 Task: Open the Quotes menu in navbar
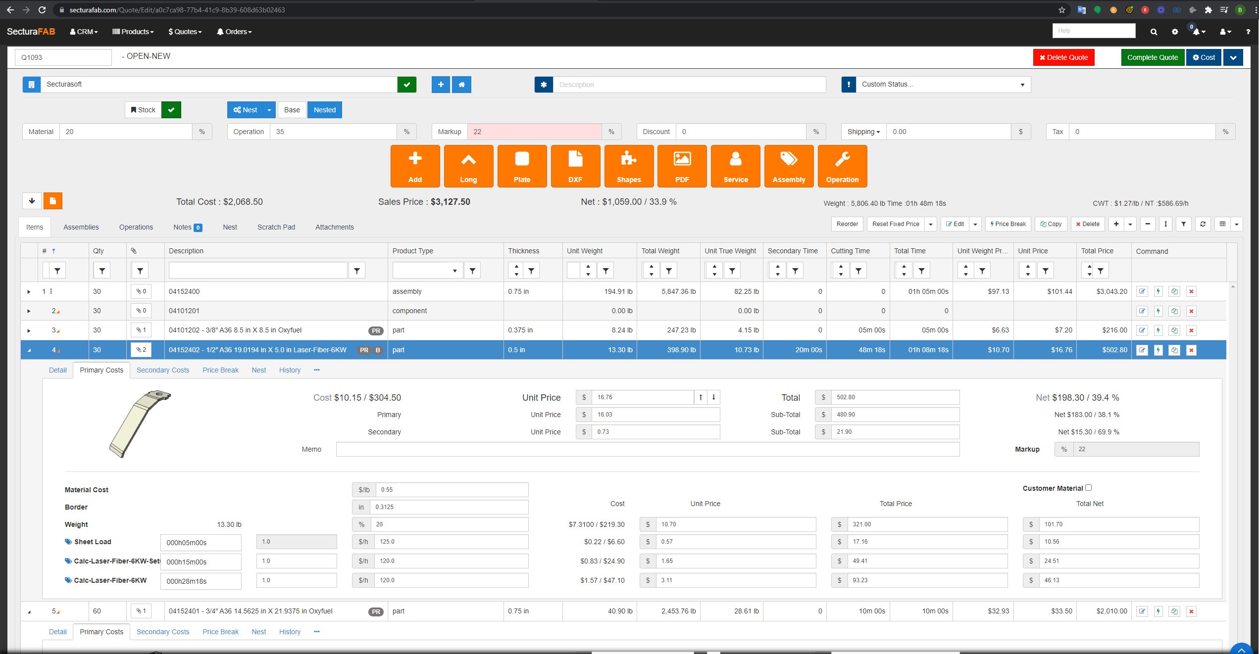tap(185, 32)
